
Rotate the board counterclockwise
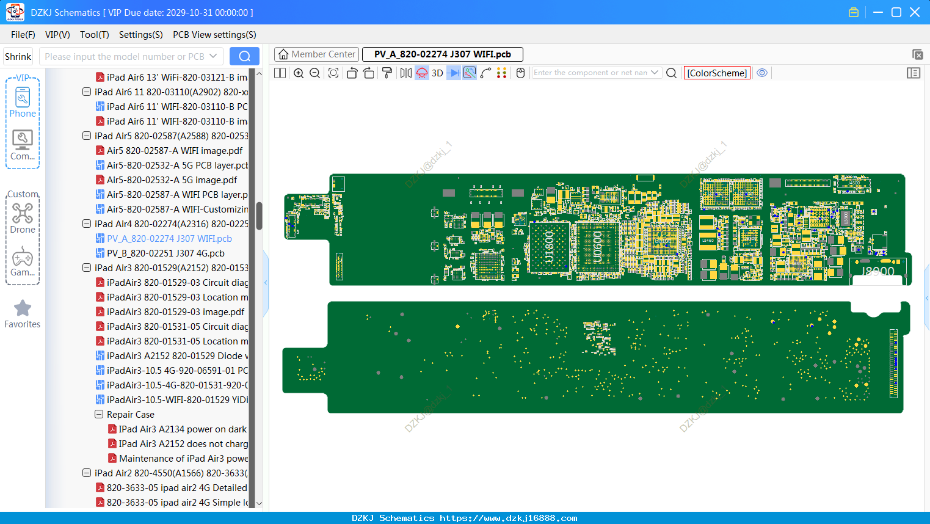click(x=352, y=73)
